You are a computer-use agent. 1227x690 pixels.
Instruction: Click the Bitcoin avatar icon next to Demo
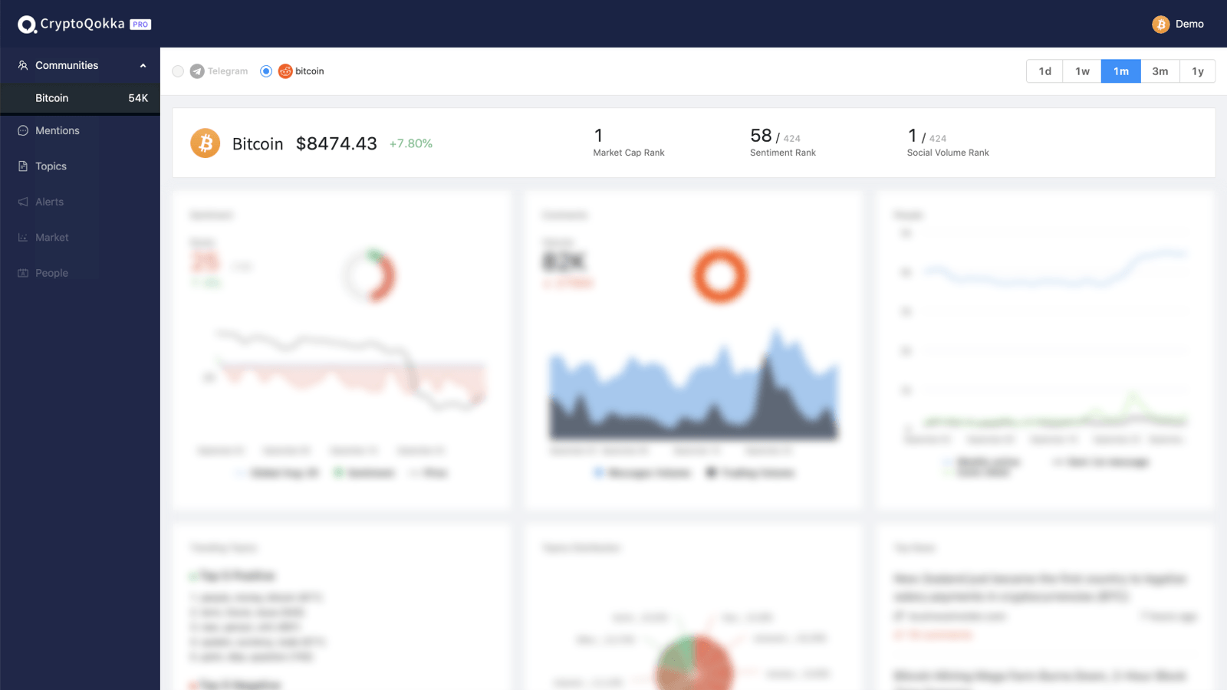pyautogui.click(x=1160, y=25)
